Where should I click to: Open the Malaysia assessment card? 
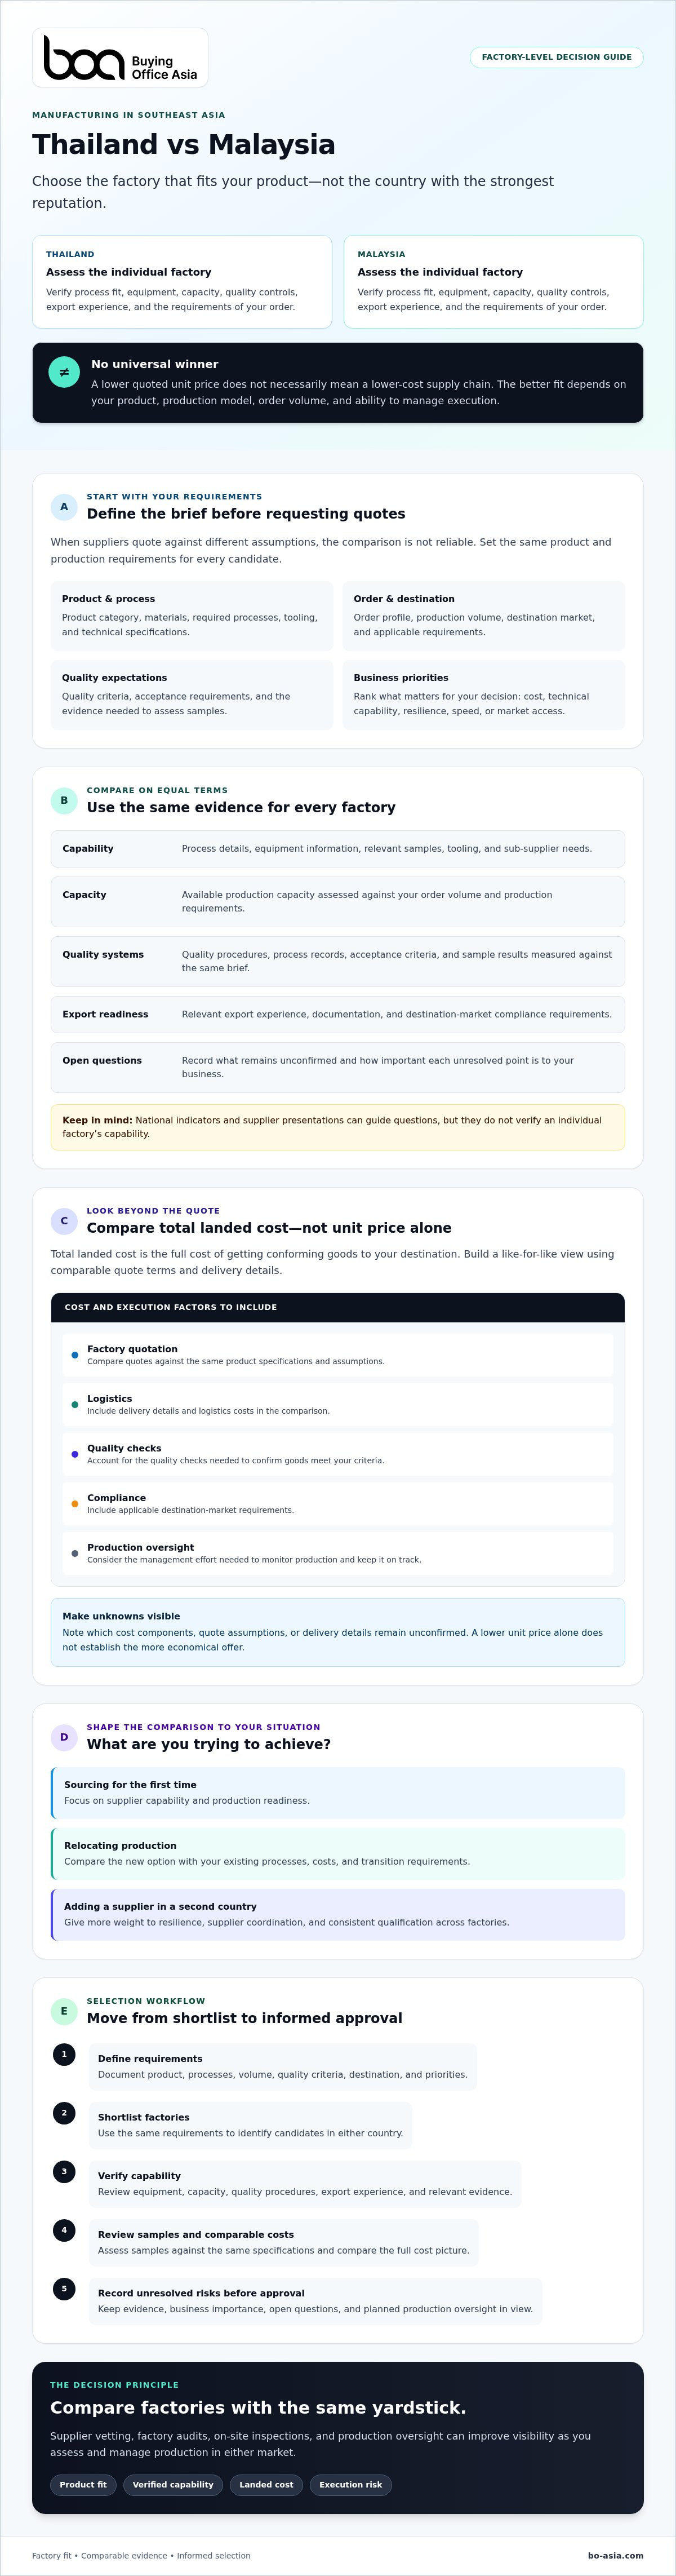click(x=493, y=282)
